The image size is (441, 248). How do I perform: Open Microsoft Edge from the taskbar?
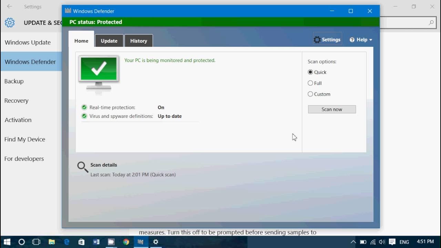(66, 242)
